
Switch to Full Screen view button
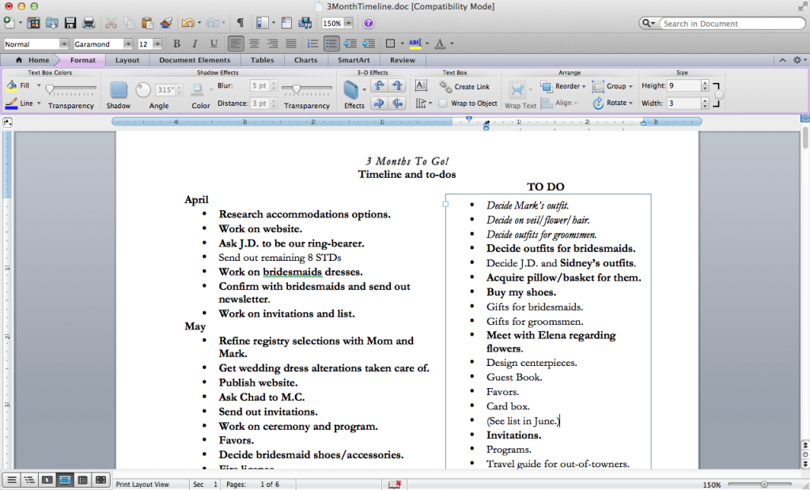pos(100,481)
